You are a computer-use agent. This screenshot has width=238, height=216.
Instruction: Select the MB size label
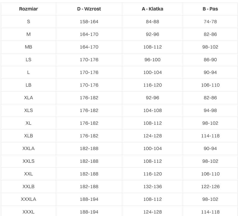[28, 47]
